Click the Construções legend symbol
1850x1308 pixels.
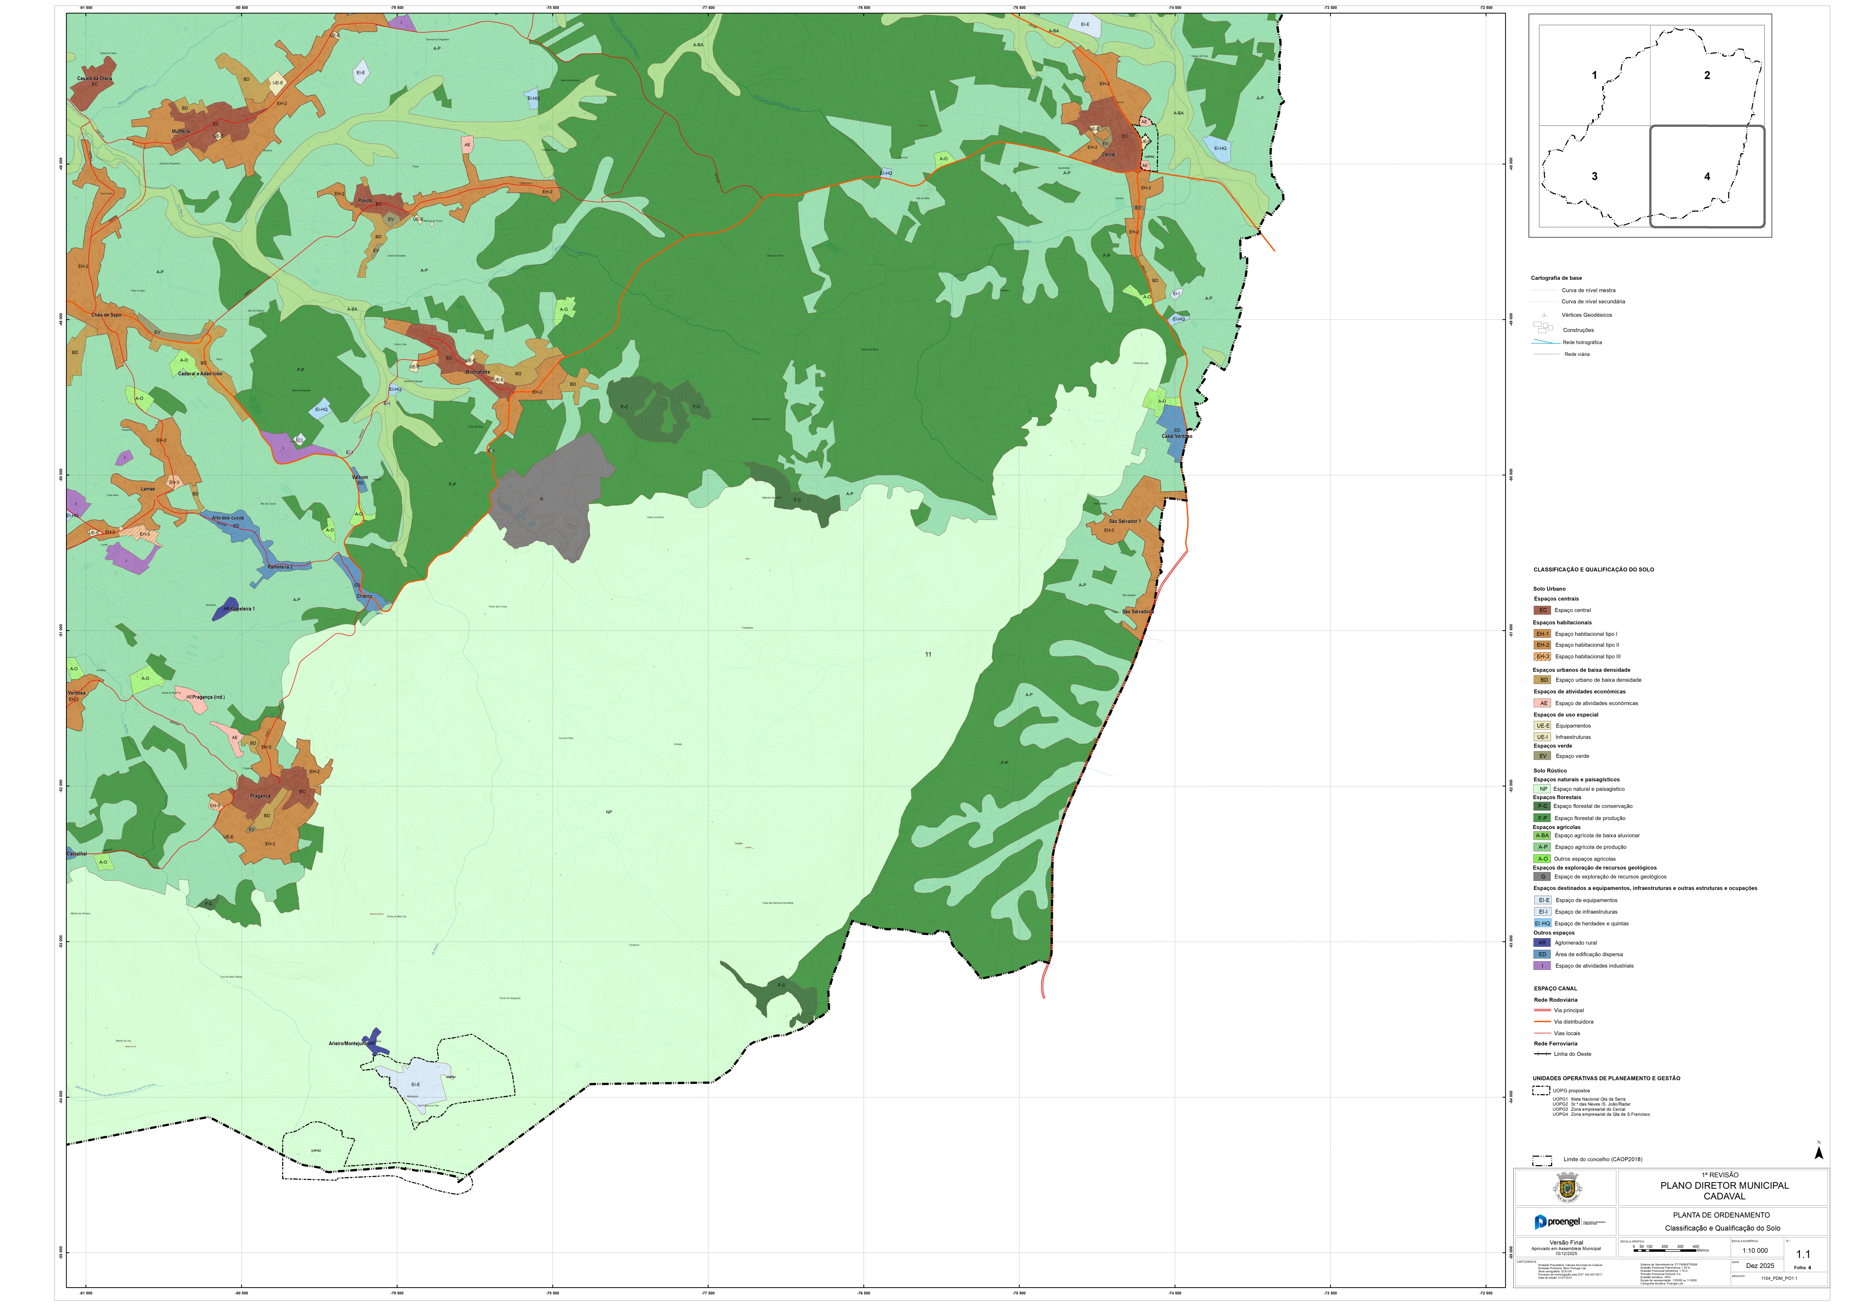point(1543,328)
